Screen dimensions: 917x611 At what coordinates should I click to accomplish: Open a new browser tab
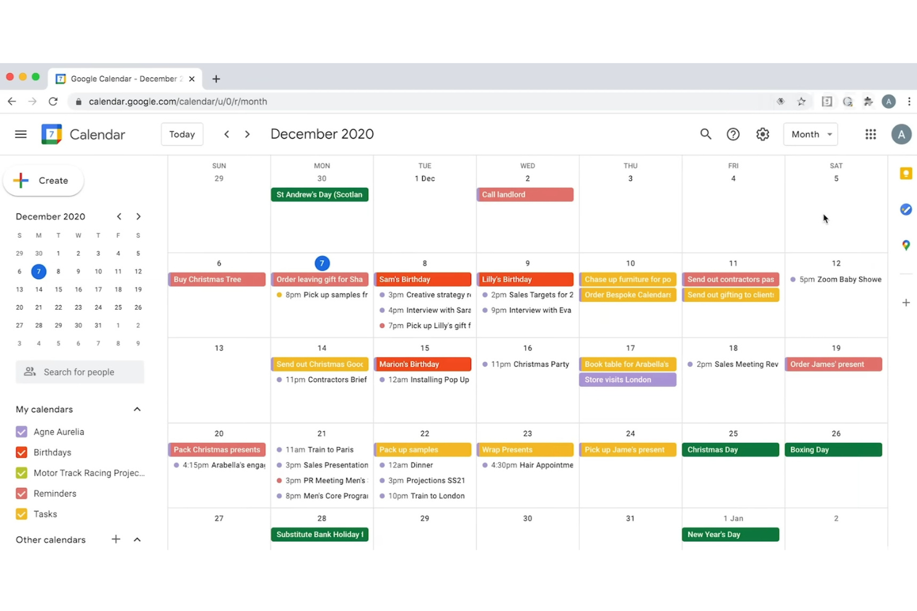click(x=216, y=79)
